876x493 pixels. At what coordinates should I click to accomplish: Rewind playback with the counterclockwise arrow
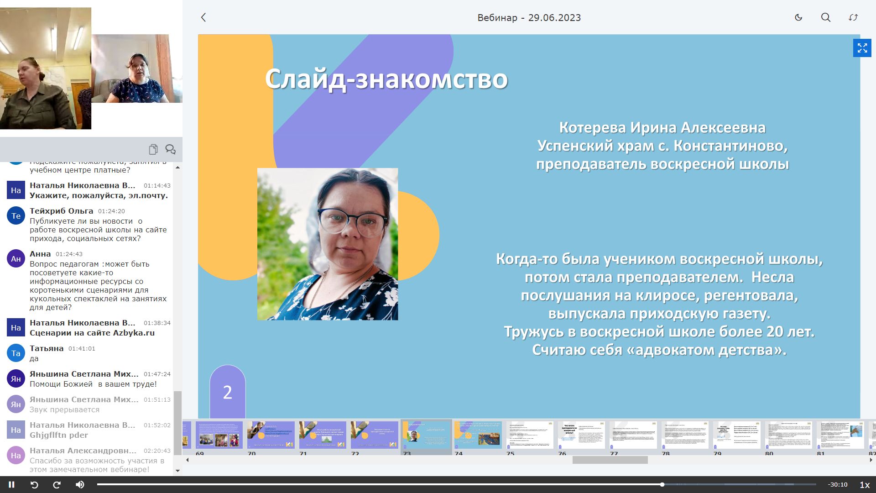(x=34, y=485)
